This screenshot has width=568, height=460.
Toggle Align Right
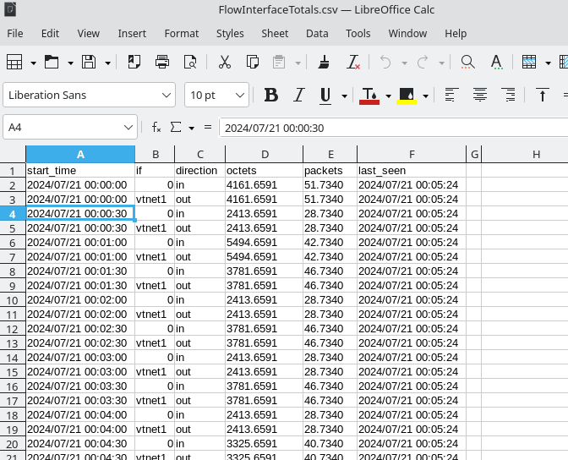(x=509, y=95)
